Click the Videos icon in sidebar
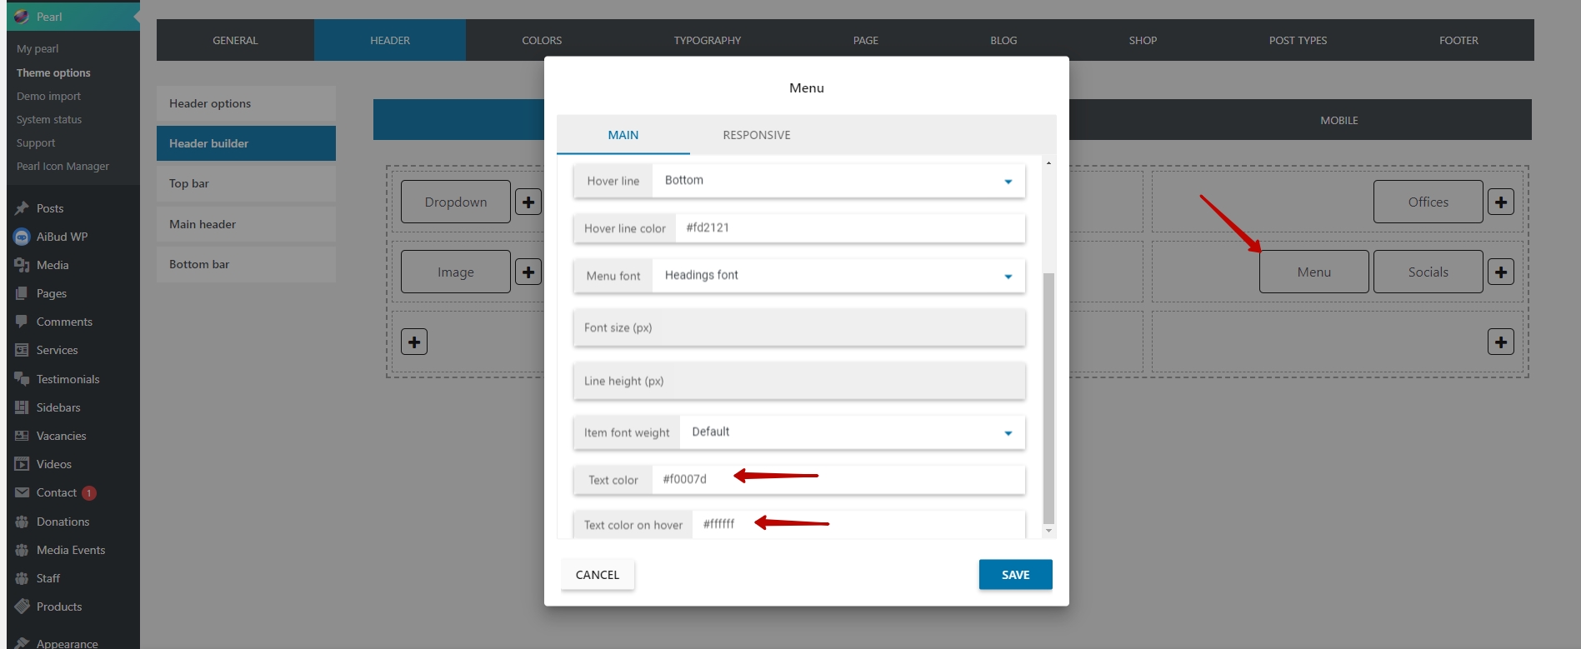 pos(22,464)
